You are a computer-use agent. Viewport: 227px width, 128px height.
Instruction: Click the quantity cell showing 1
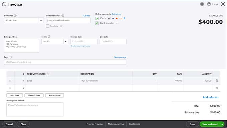(x=145, y=81)
